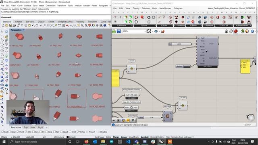This screenshot has height=145, width=258.
Task: Click the number slider feeding aggregation N input
Action: point(180,44)
